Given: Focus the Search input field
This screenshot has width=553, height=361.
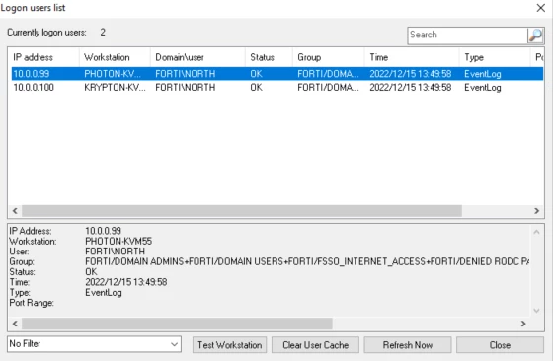Looking at the screenshot, I should 467,36.
